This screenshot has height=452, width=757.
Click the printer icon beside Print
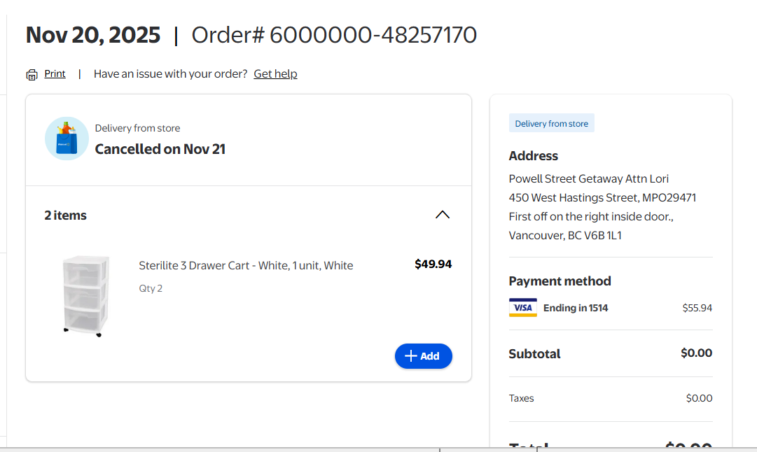32,75
